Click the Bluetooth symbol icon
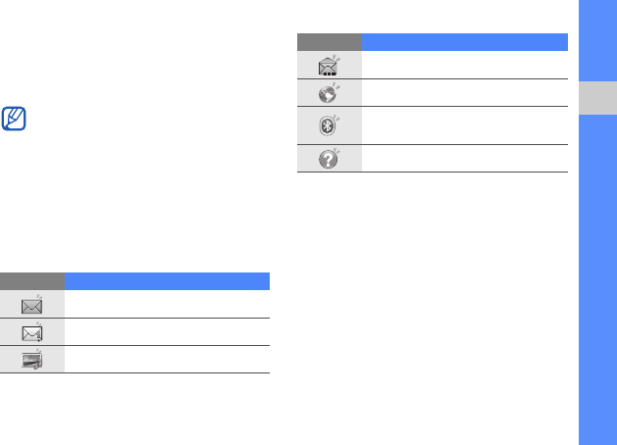The image size is (617, 445). 330,125
